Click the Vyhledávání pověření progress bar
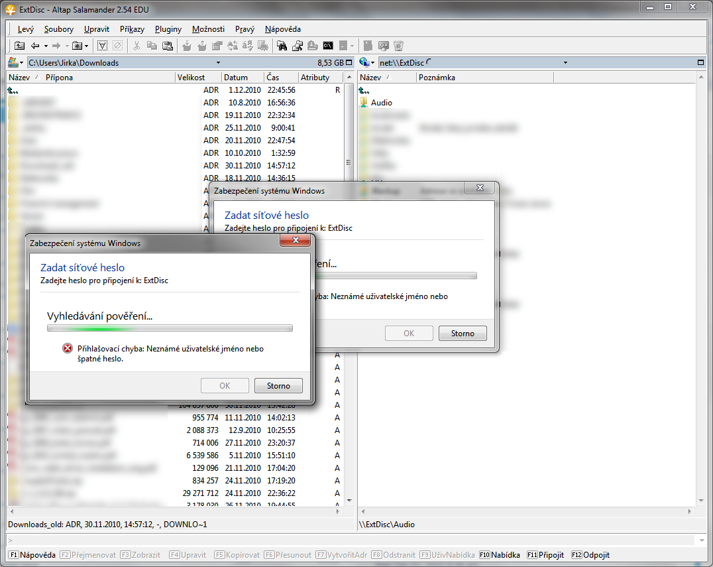 coord(170,328)
